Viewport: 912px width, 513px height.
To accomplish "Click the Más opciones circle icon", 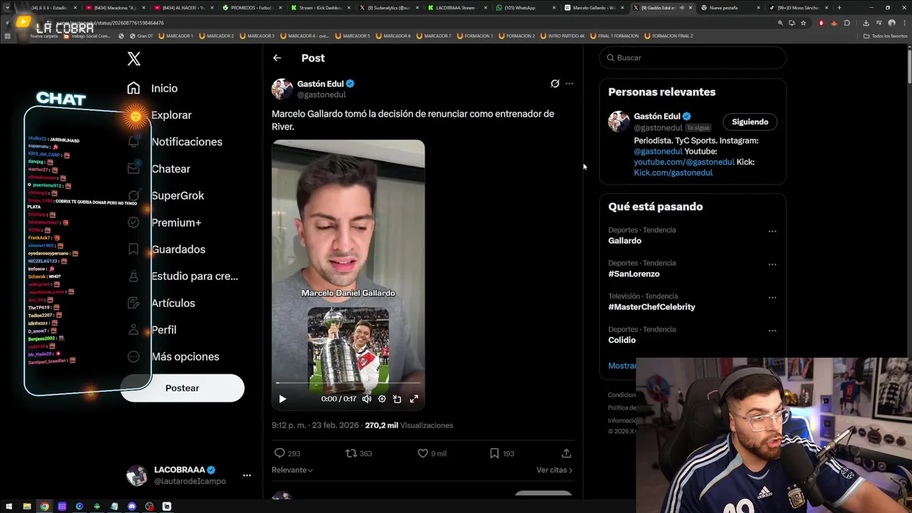I will point(133,356).
